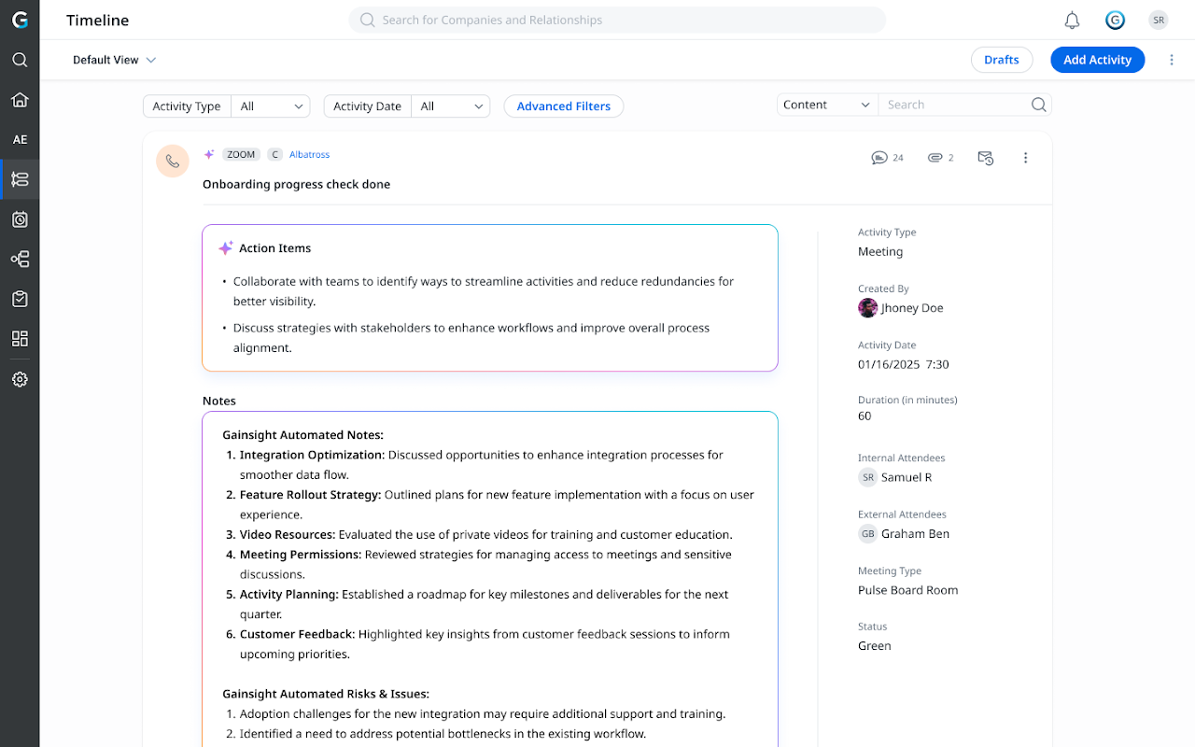Open the hierarchy tree icon in the sidebar
The height and width of the screenshot is (747, 1195).
point(20,260)
